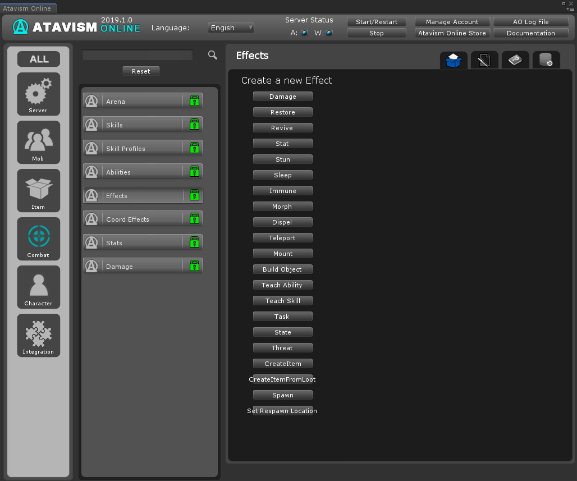Toggle the green lock on Skills
The width and height of the screenshot is (577, 481).
coord(194,125)
